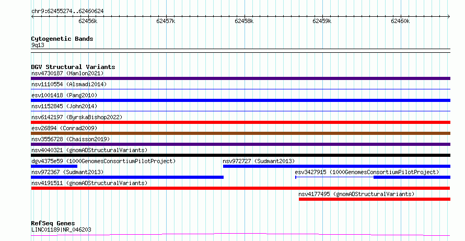Select the short blue dgv4375e59 bar

coord(54,166)
